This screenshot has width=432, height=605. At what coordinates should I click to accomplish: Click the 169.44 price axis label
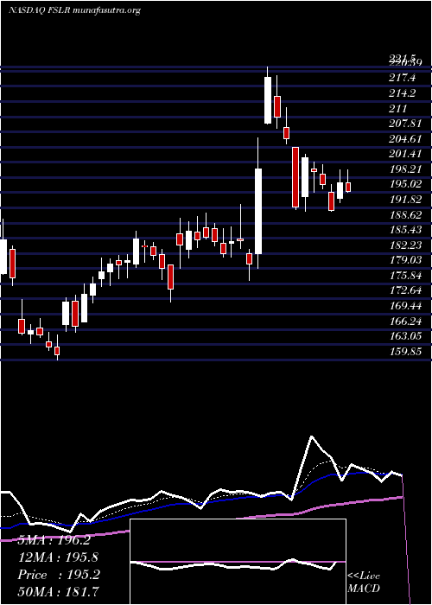[x=406, y=306]
